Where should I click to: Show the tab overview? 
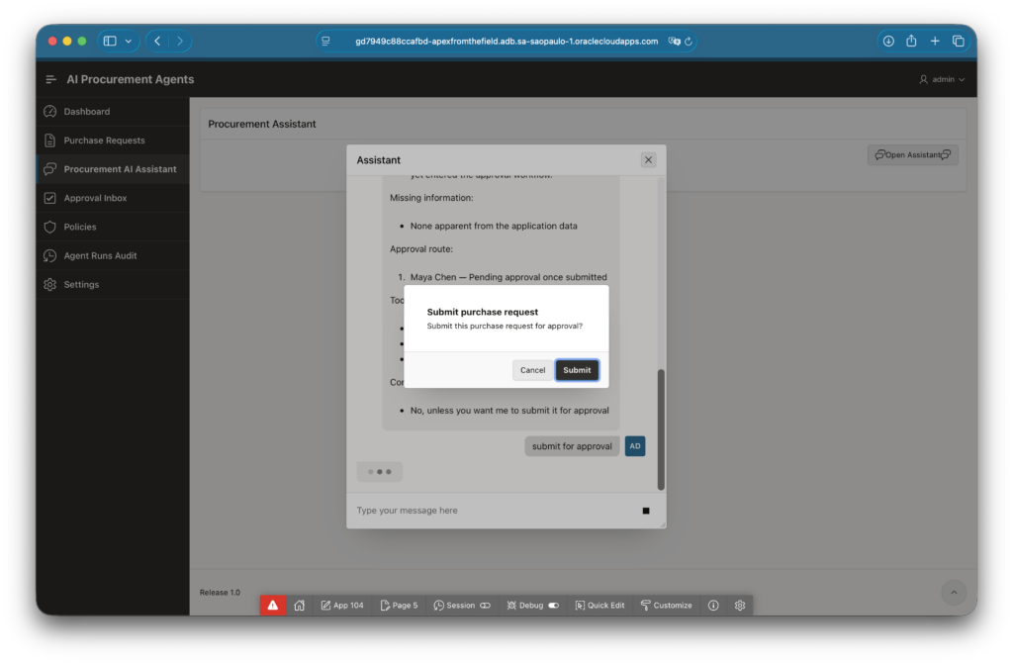coord(959,41)
